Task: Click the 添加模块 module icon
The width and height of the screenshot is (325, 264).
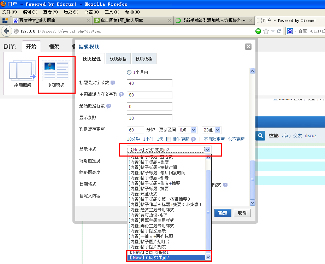Action: pyautogui.click(x=56, y=70)
